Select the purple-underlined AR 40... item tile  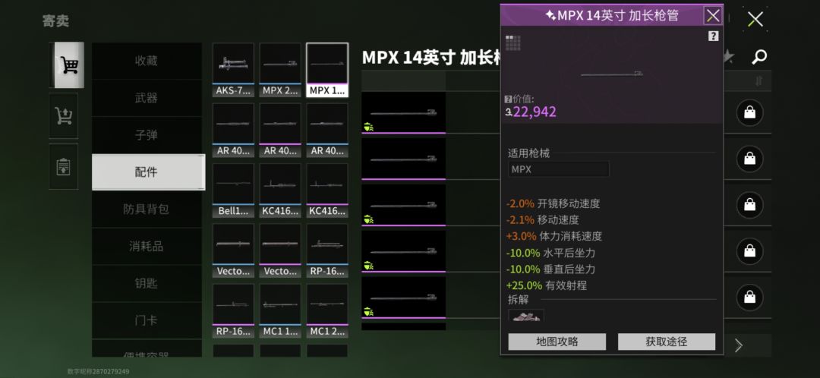click(x=280, y=131)
